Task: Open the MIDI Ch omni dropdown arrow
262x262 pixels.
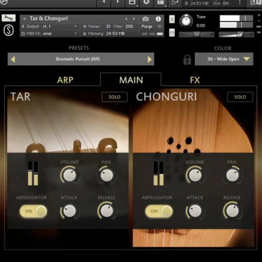Action: (x=76, y=33)
